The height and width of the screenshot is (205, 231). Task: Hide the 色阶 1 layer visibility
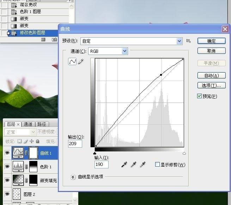click(7, 166)
